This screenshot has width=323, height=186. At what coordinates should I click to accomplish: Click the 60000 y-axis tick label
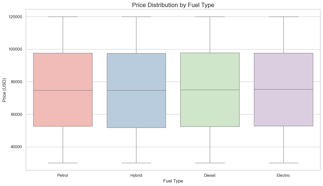coord(16,114)
